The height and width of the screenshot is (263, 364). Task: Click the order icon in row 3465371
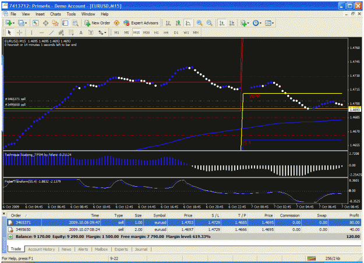click(x=10, y=223)
